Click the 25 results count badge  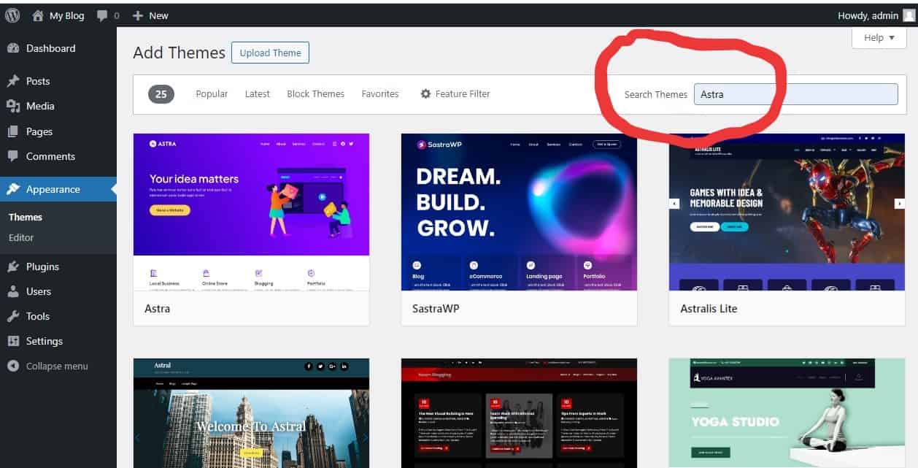pyautogui.click(x=161, y=93)
